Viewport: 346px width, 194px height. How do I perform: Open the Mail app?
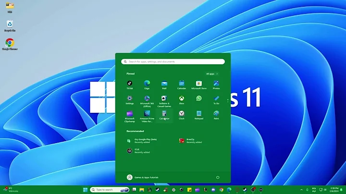click(164, 85)
